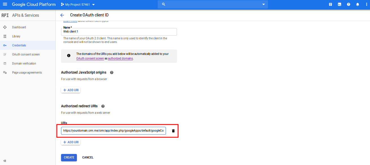The height and width of the screenshot is (165, 370).
Task: Open help for Authorized JavaScript origins
Action: click(112, 72)
